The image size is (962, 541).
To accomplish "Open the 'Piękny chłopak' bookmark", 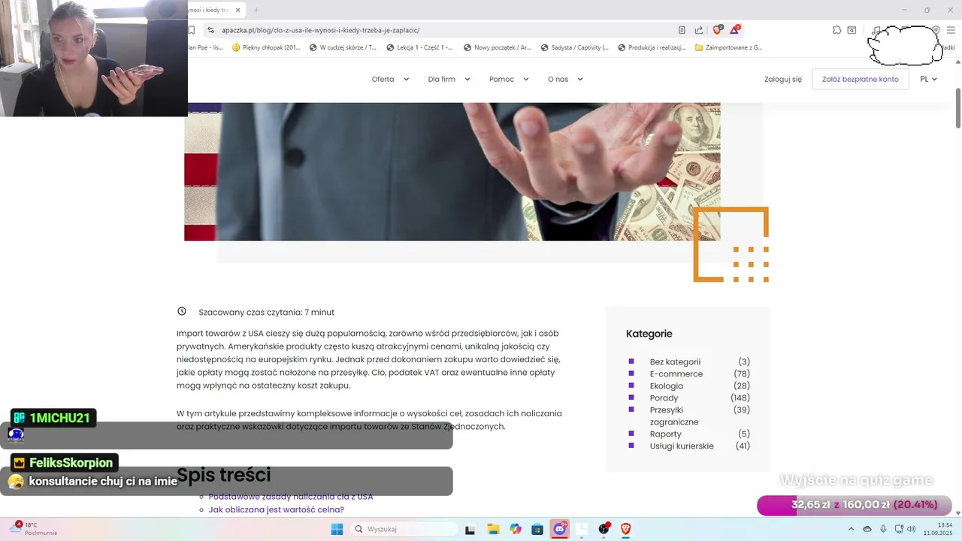I will [x=266, y=47].
